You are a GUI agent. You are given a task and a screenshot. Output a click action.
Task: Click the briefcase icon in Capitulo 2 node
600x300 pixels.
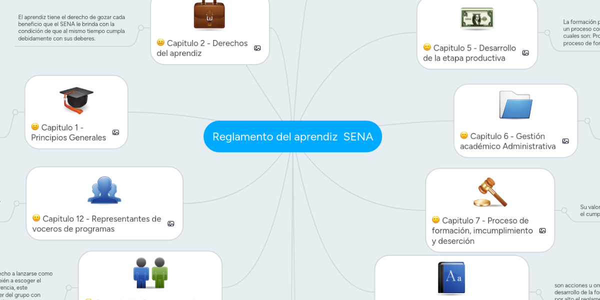tap(209, 15)
